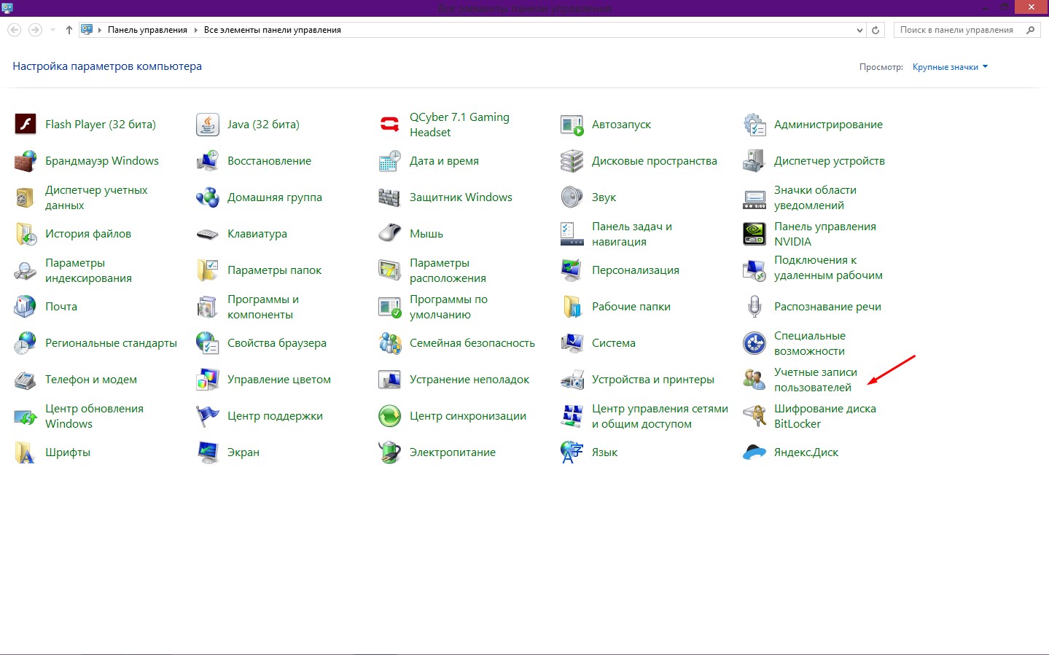Open the Центр синхронизации green icon
1049x655 pixels.
(x=390, y=416)
